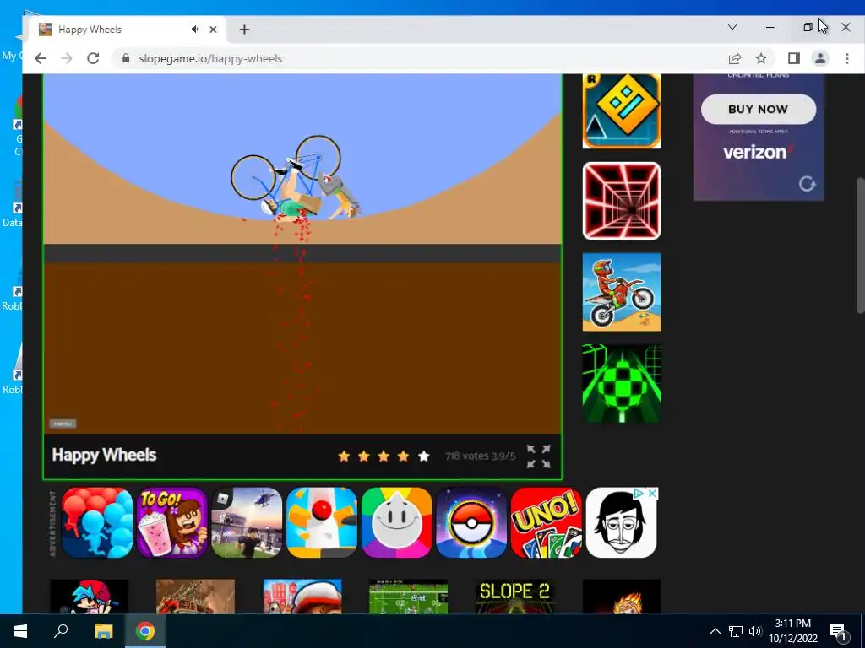This screenshot has height=648, width=865.
Task: Select the Happy Wheels browser tab
Action: click(127, 30)
